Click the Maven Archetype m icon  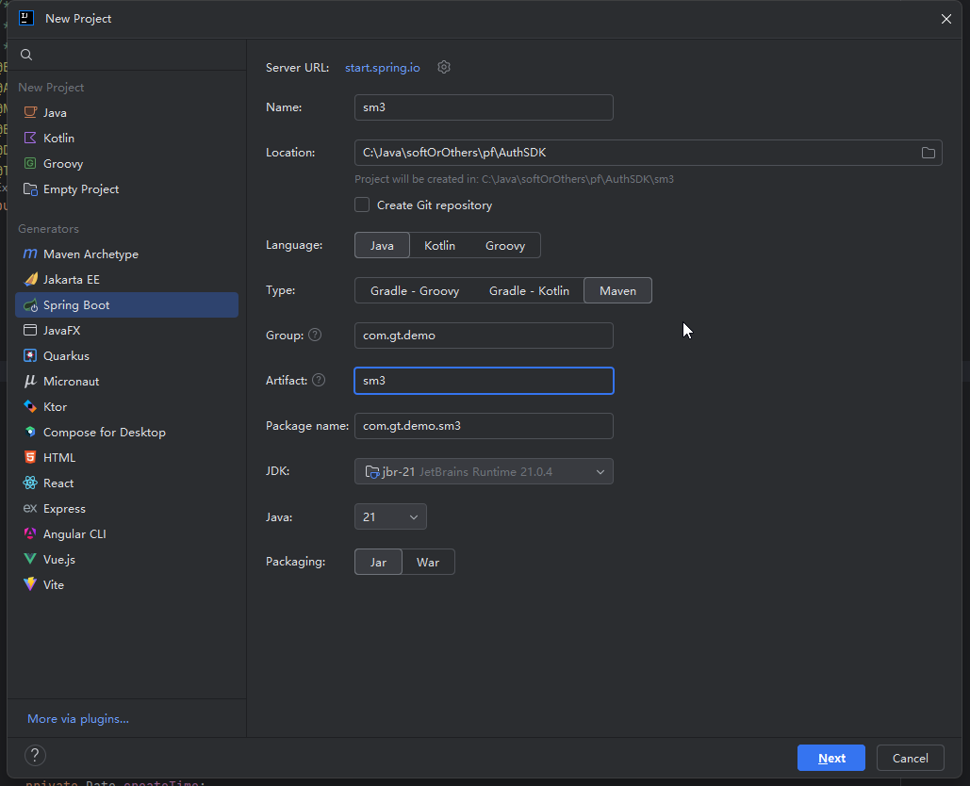click(x=30, y=254)
